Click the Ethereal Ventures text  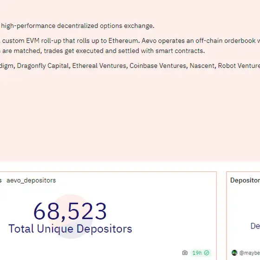100,65
